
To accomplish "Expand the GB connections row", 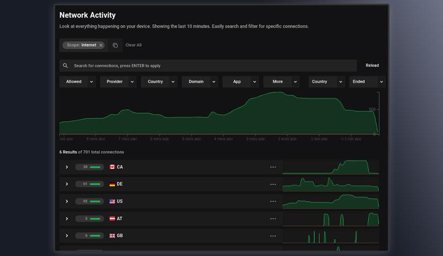I will click(67, 236).
